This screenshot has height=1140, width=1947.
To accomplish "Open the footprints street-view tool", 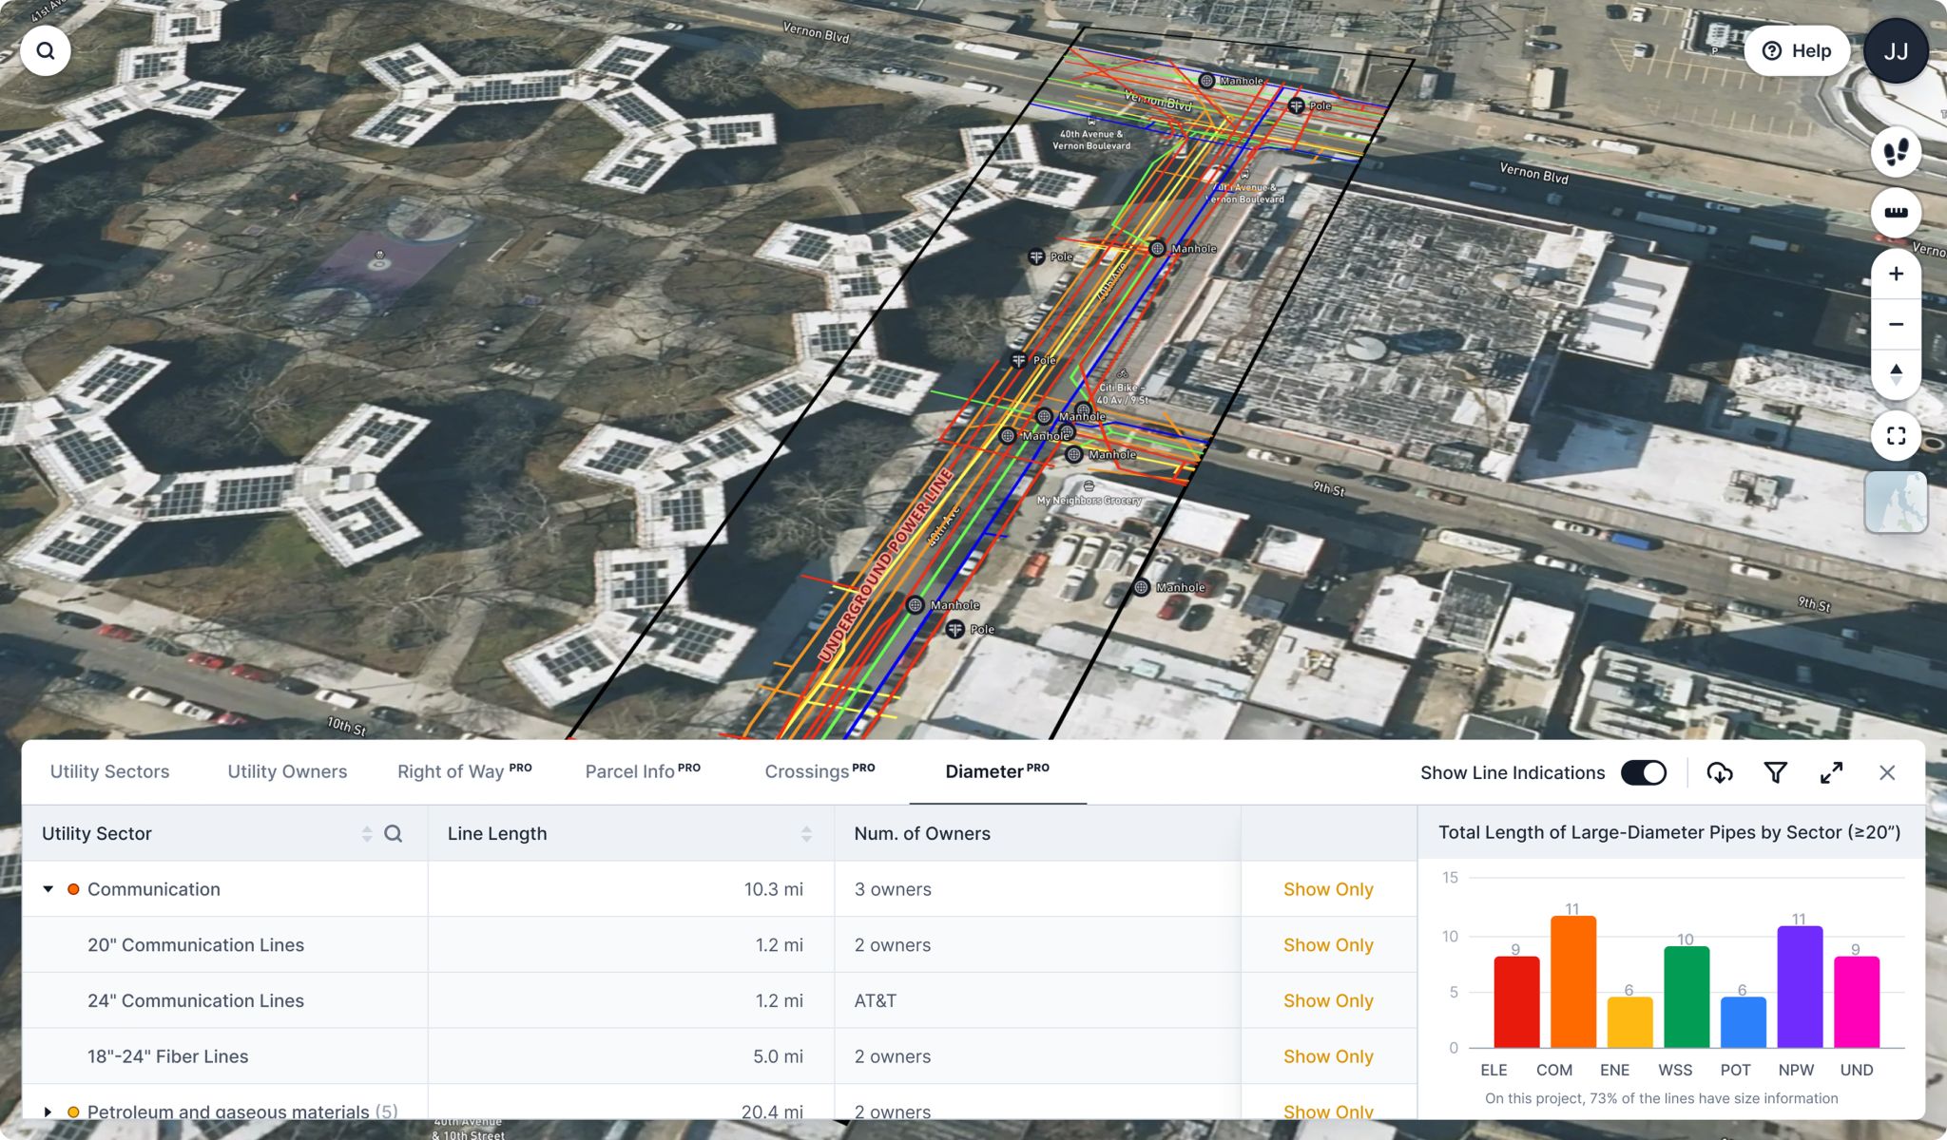I will coord(1896,152).
